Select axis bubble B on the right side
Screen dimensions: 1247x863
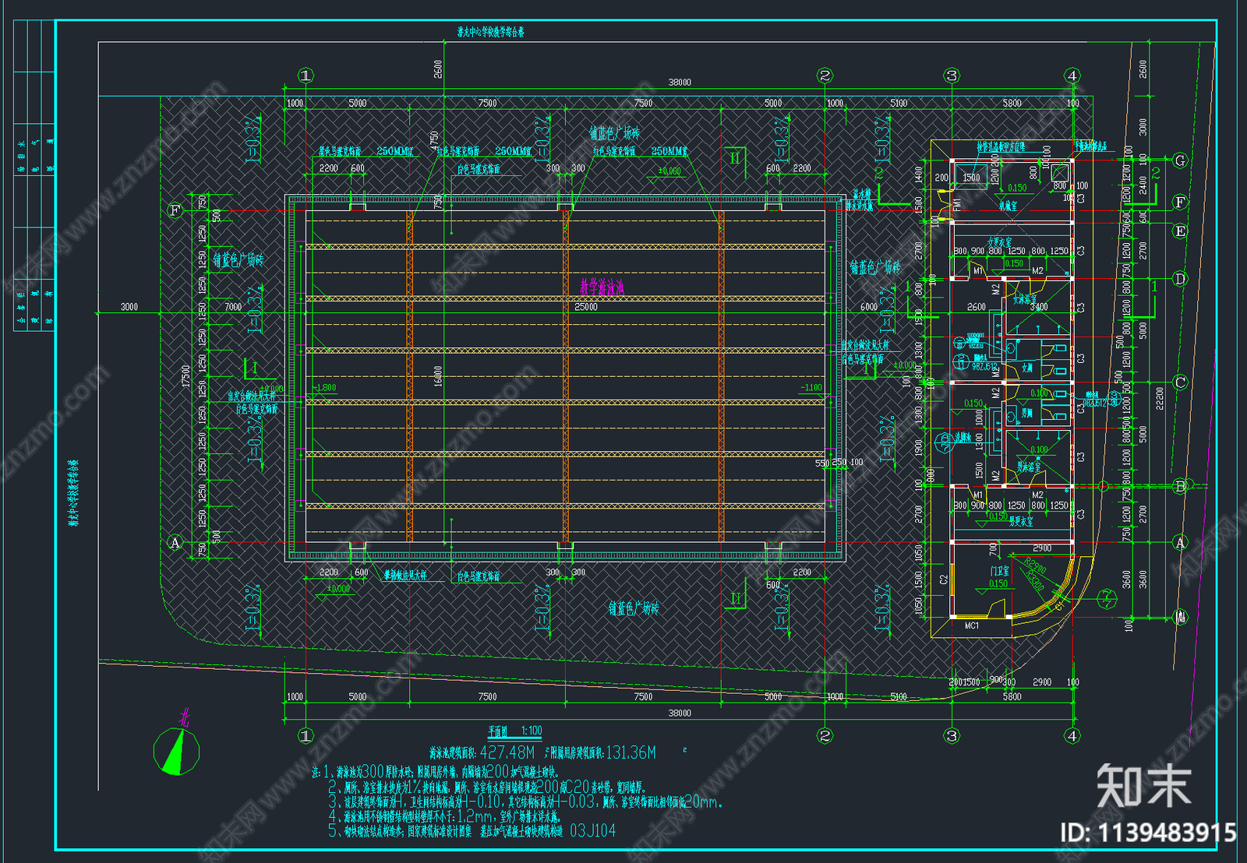[x=1180, y=486]
